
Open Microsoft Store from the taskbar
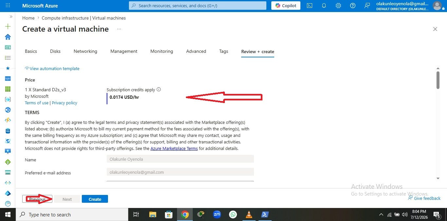[169, 214]
